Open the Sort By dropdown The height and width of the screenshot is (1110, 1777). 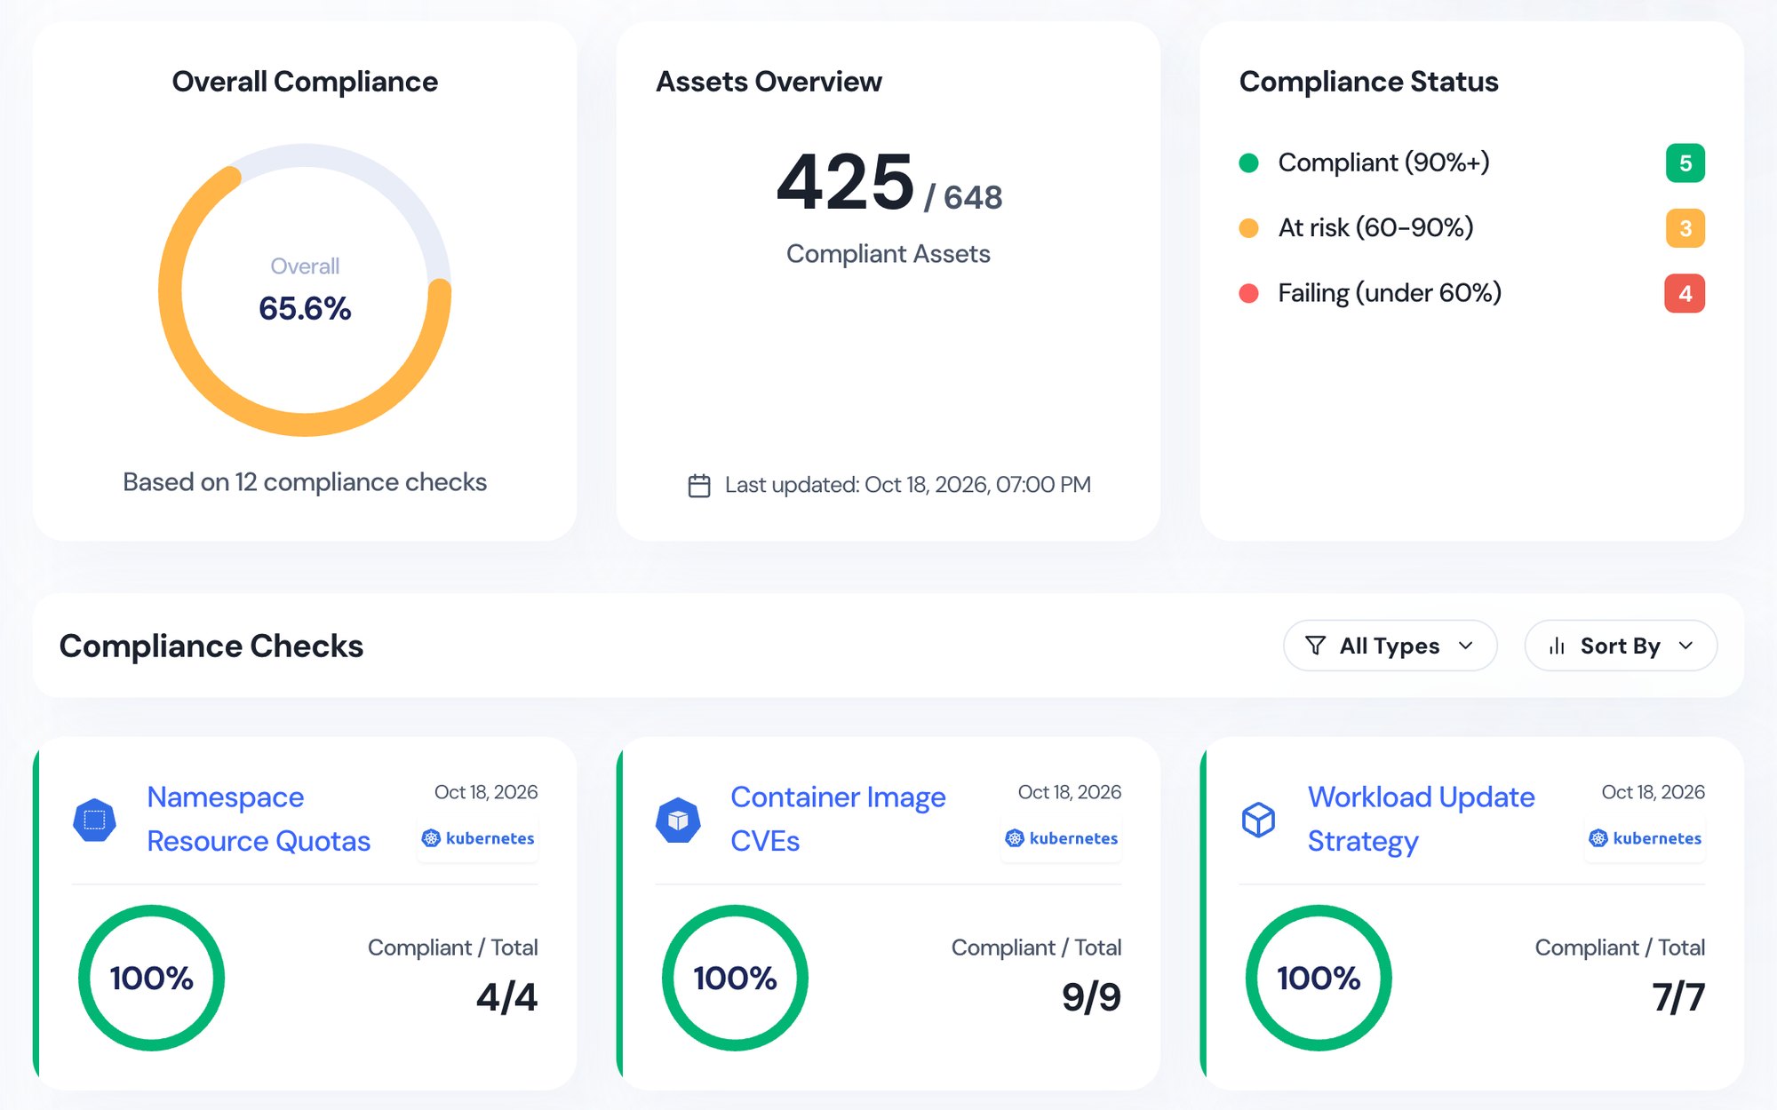1621,646
